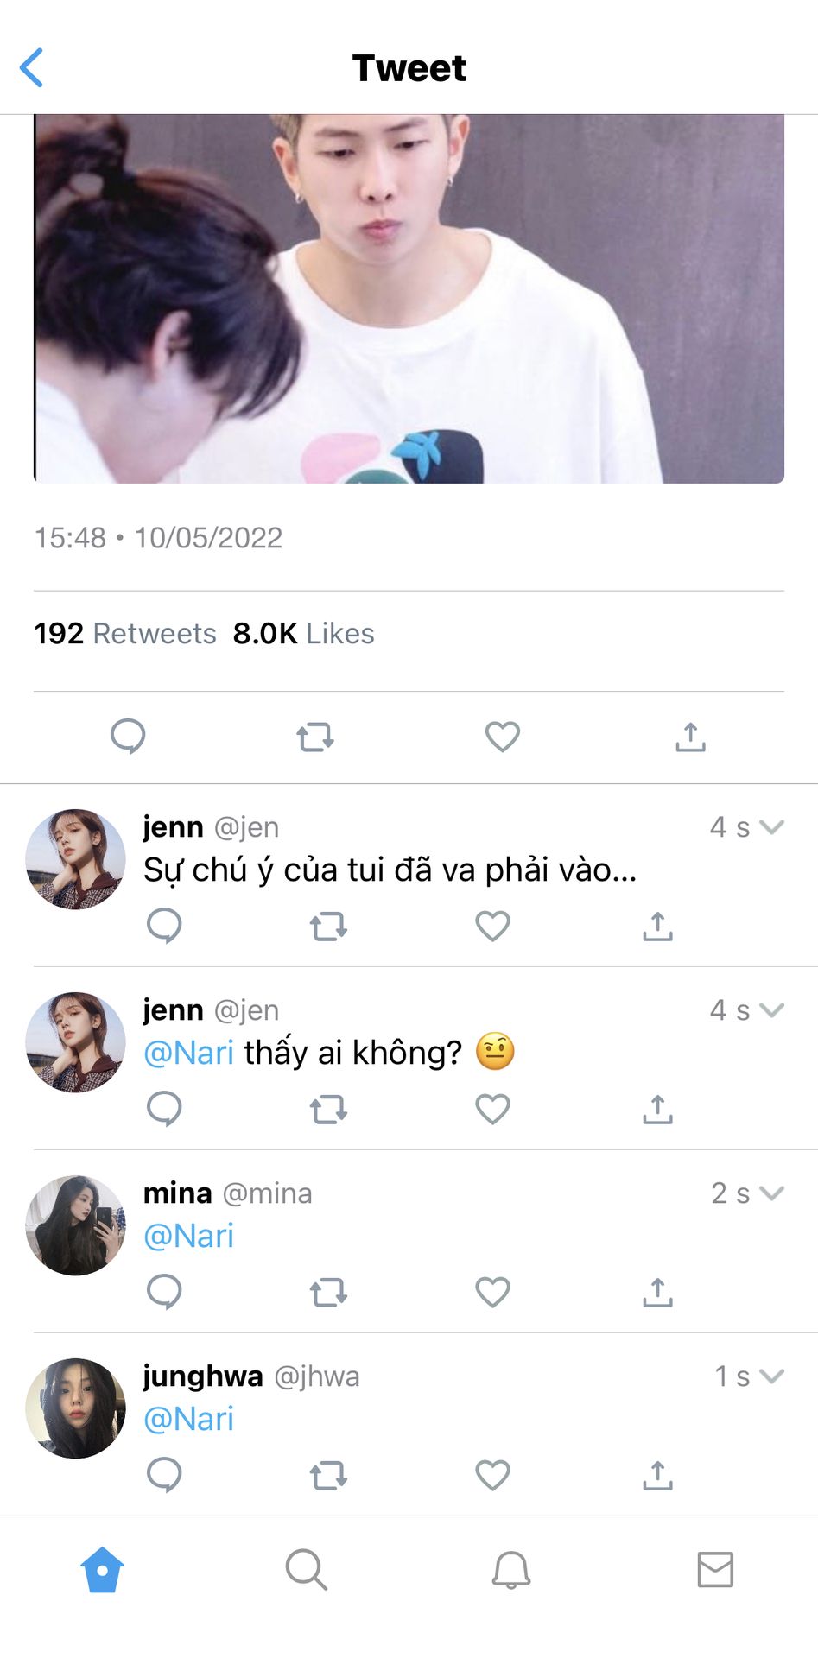Open the Search tab
Viewport: 818px width, 1658px height.
click(x=306, y=1569)
